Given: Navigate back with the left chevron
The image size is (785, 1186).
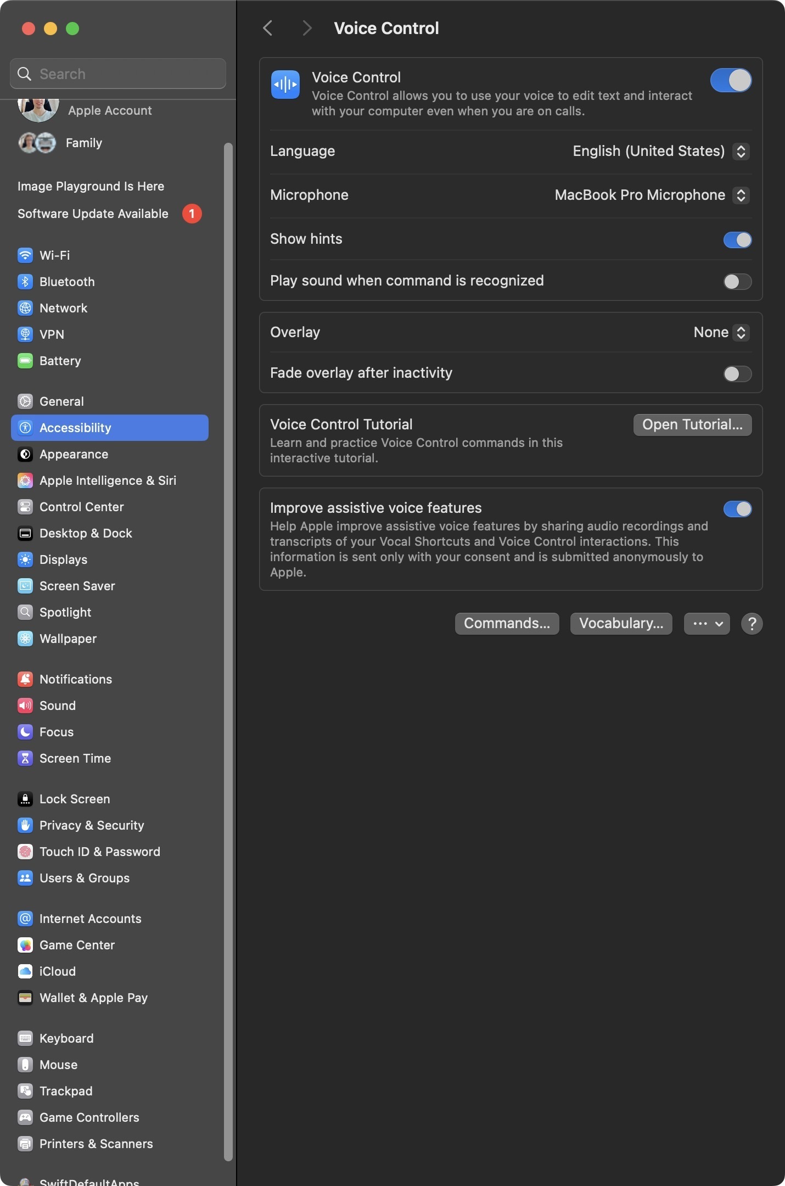Looking at the screenshot, I should point(268,28).
